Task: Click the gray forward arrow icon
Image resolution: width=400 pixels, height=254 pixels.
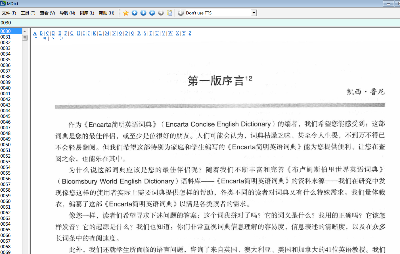Action: click(161, 13)
